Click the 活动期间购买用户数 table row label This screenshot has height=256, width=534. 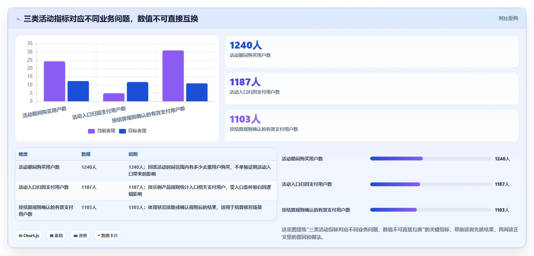39,167
